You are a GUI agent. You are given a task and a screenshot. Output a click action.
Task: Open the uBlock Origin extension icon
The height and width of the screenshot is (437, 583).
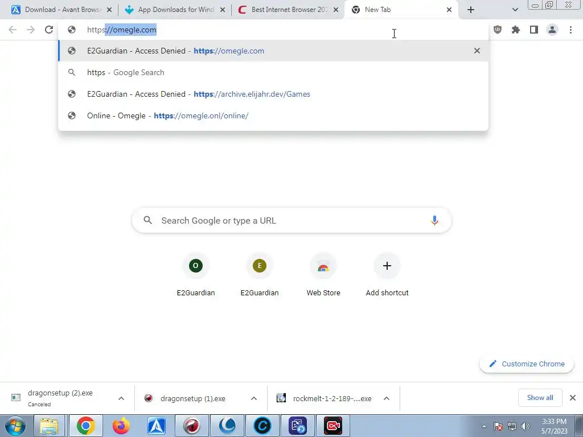(x=498, y=30)
